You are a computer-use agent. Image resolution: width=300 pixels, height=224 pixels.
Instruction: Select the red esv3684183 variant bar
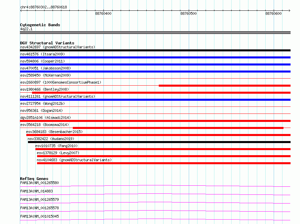158,135
